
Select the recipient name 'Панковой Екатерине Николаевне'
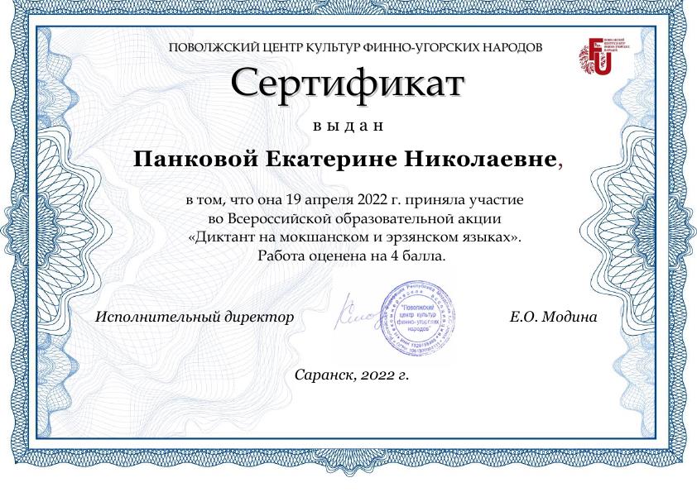345,160
